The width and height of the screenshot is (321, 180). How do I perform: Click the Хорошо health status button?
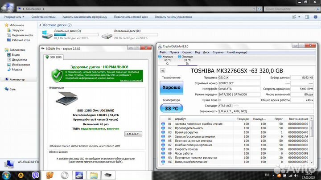point(171,87)
